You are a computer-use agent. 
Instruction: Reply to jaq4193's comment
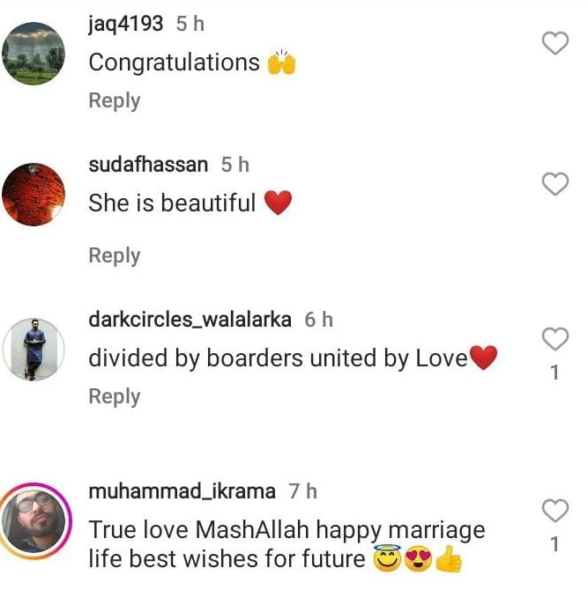115,101
